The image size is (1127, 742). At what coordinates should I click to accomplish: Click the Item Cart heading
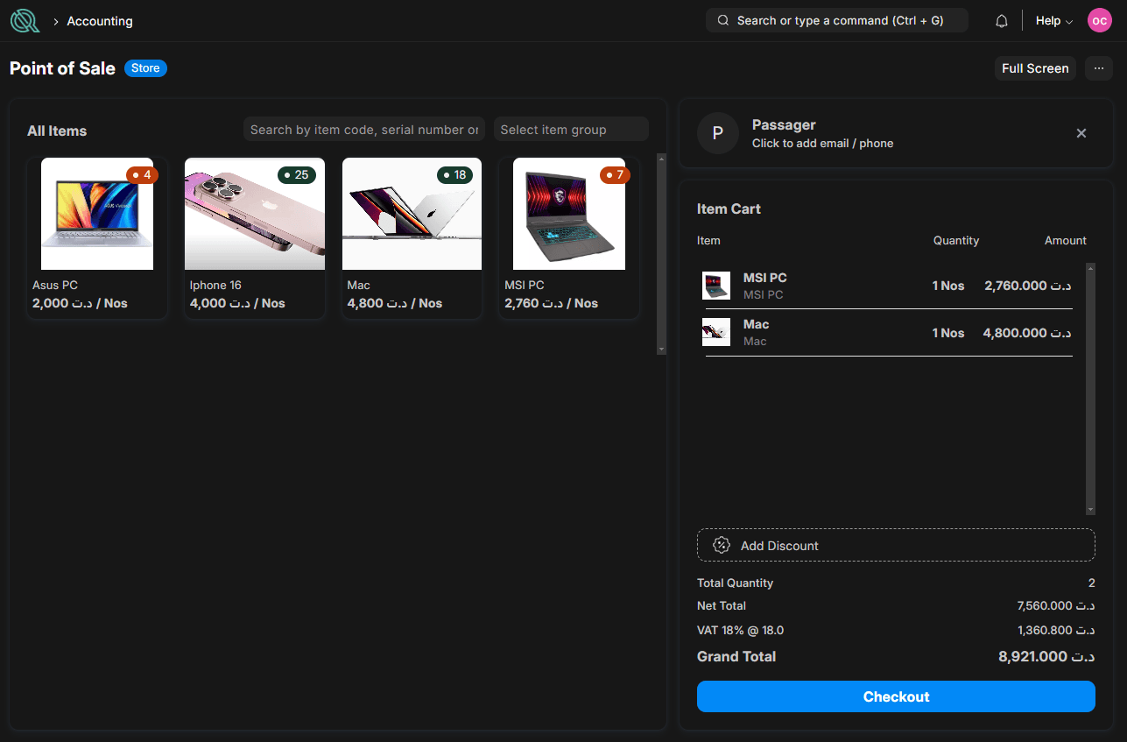point(729,208)
